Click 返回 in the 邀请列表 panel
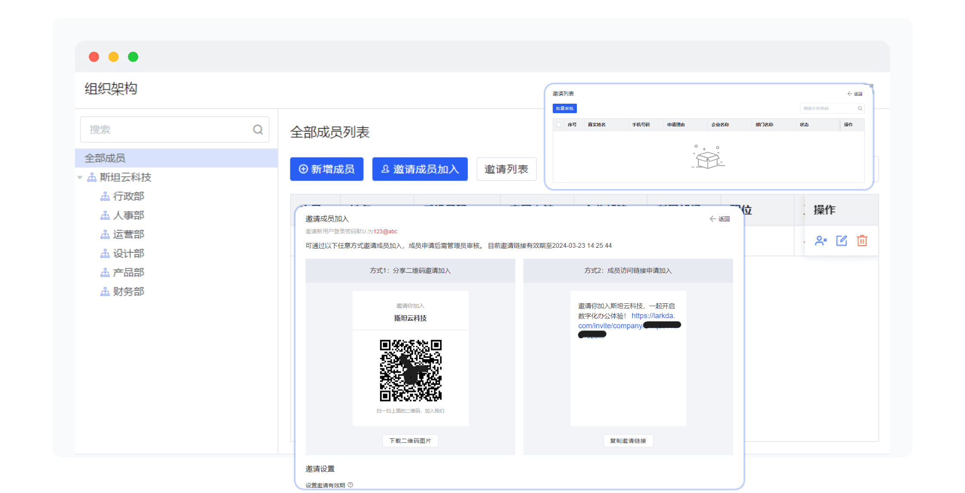Screen dimensions: 965x493 (x=858, y=94)
